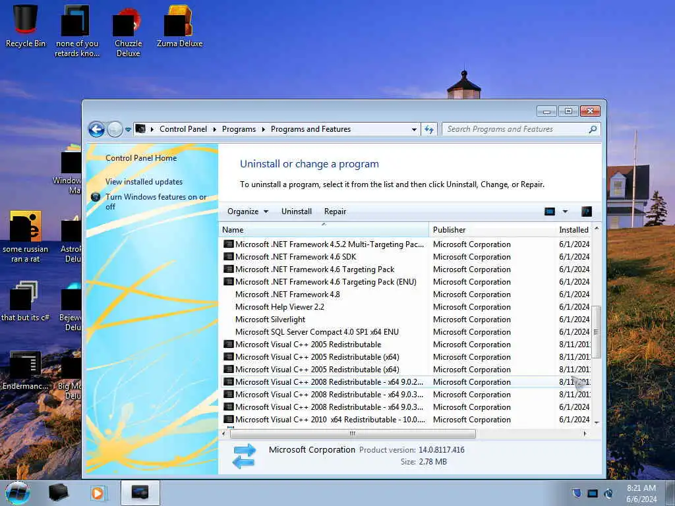Select Microsoft Silverlight row

coord(405,320)
